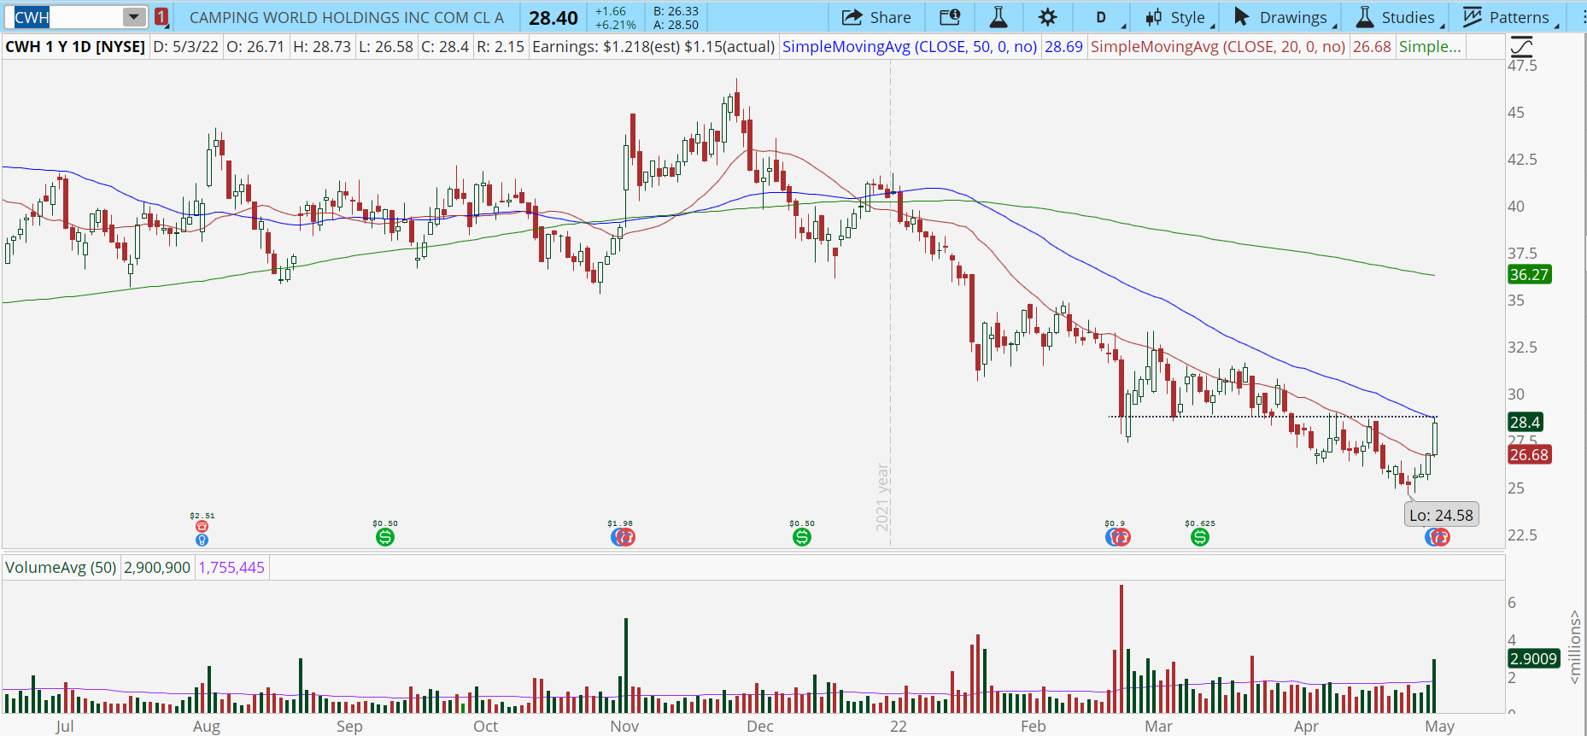Screen dimensions: 1587x736
Task: Click the SimpleMovingAvg 50 study label
Action: click(909, 47)
